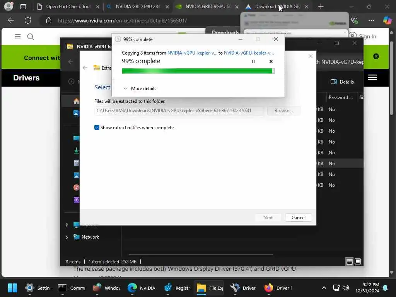Open NVIDIA-vGPU-kepler source folder link
Screen dimensions: 396x297
pos(192,53)
